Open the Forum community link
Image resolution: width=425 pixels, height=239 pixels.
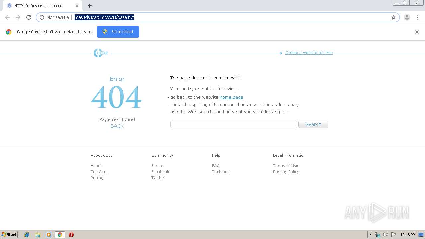coord(157,166)
